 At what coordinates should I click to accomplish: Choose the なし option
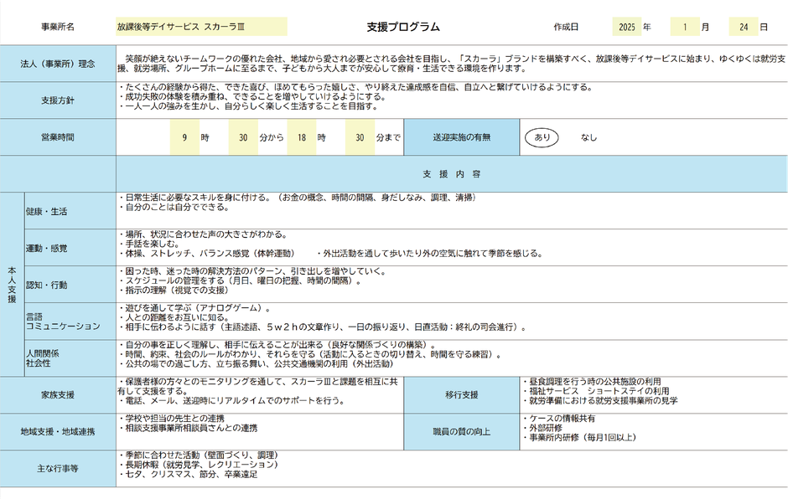tap(588, 137)
